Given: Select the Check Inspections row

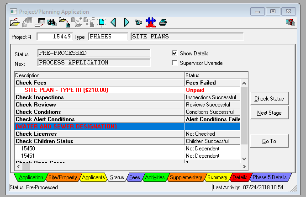Looking at the screenshot, I should pyautogui.click(x=127, y=97).
